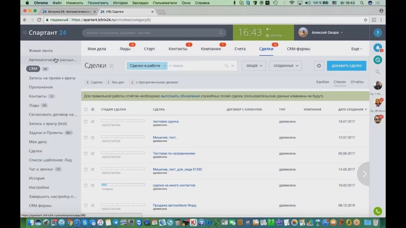Check the Мишичев_тест_ row checkbox
Viewport: 406px width, 228px height.
pos(86,137)
